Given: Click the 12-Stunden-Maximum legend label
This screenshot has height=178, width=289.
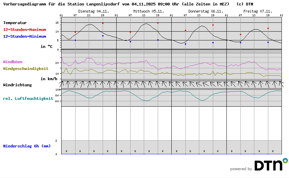Looking at the screenshot, I should click(24, 30).
